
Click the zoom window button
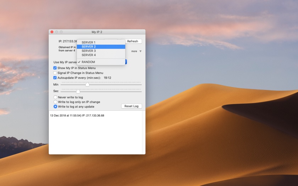click(61, 32)
